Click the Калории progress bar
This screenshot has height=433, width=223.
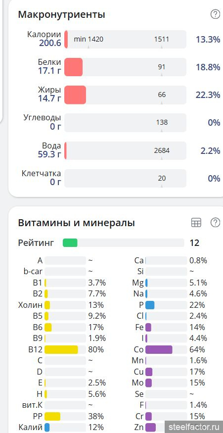(125, 39)
